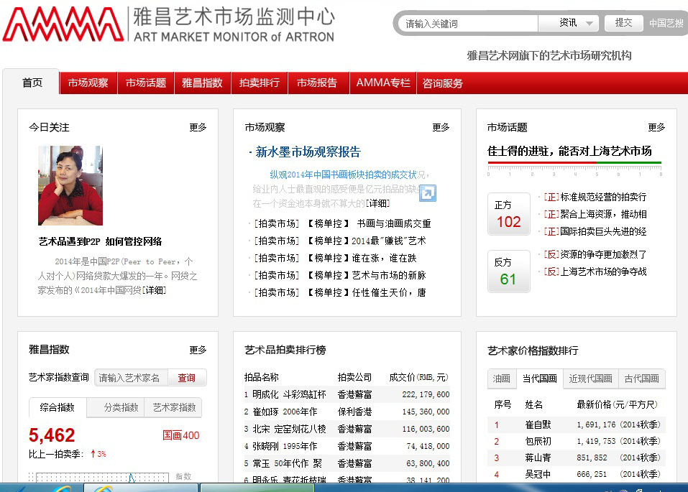Open 崔如琢 2006年作 auction row
Viewport: 688px width, 492px height.
click(x=347, y=412)
